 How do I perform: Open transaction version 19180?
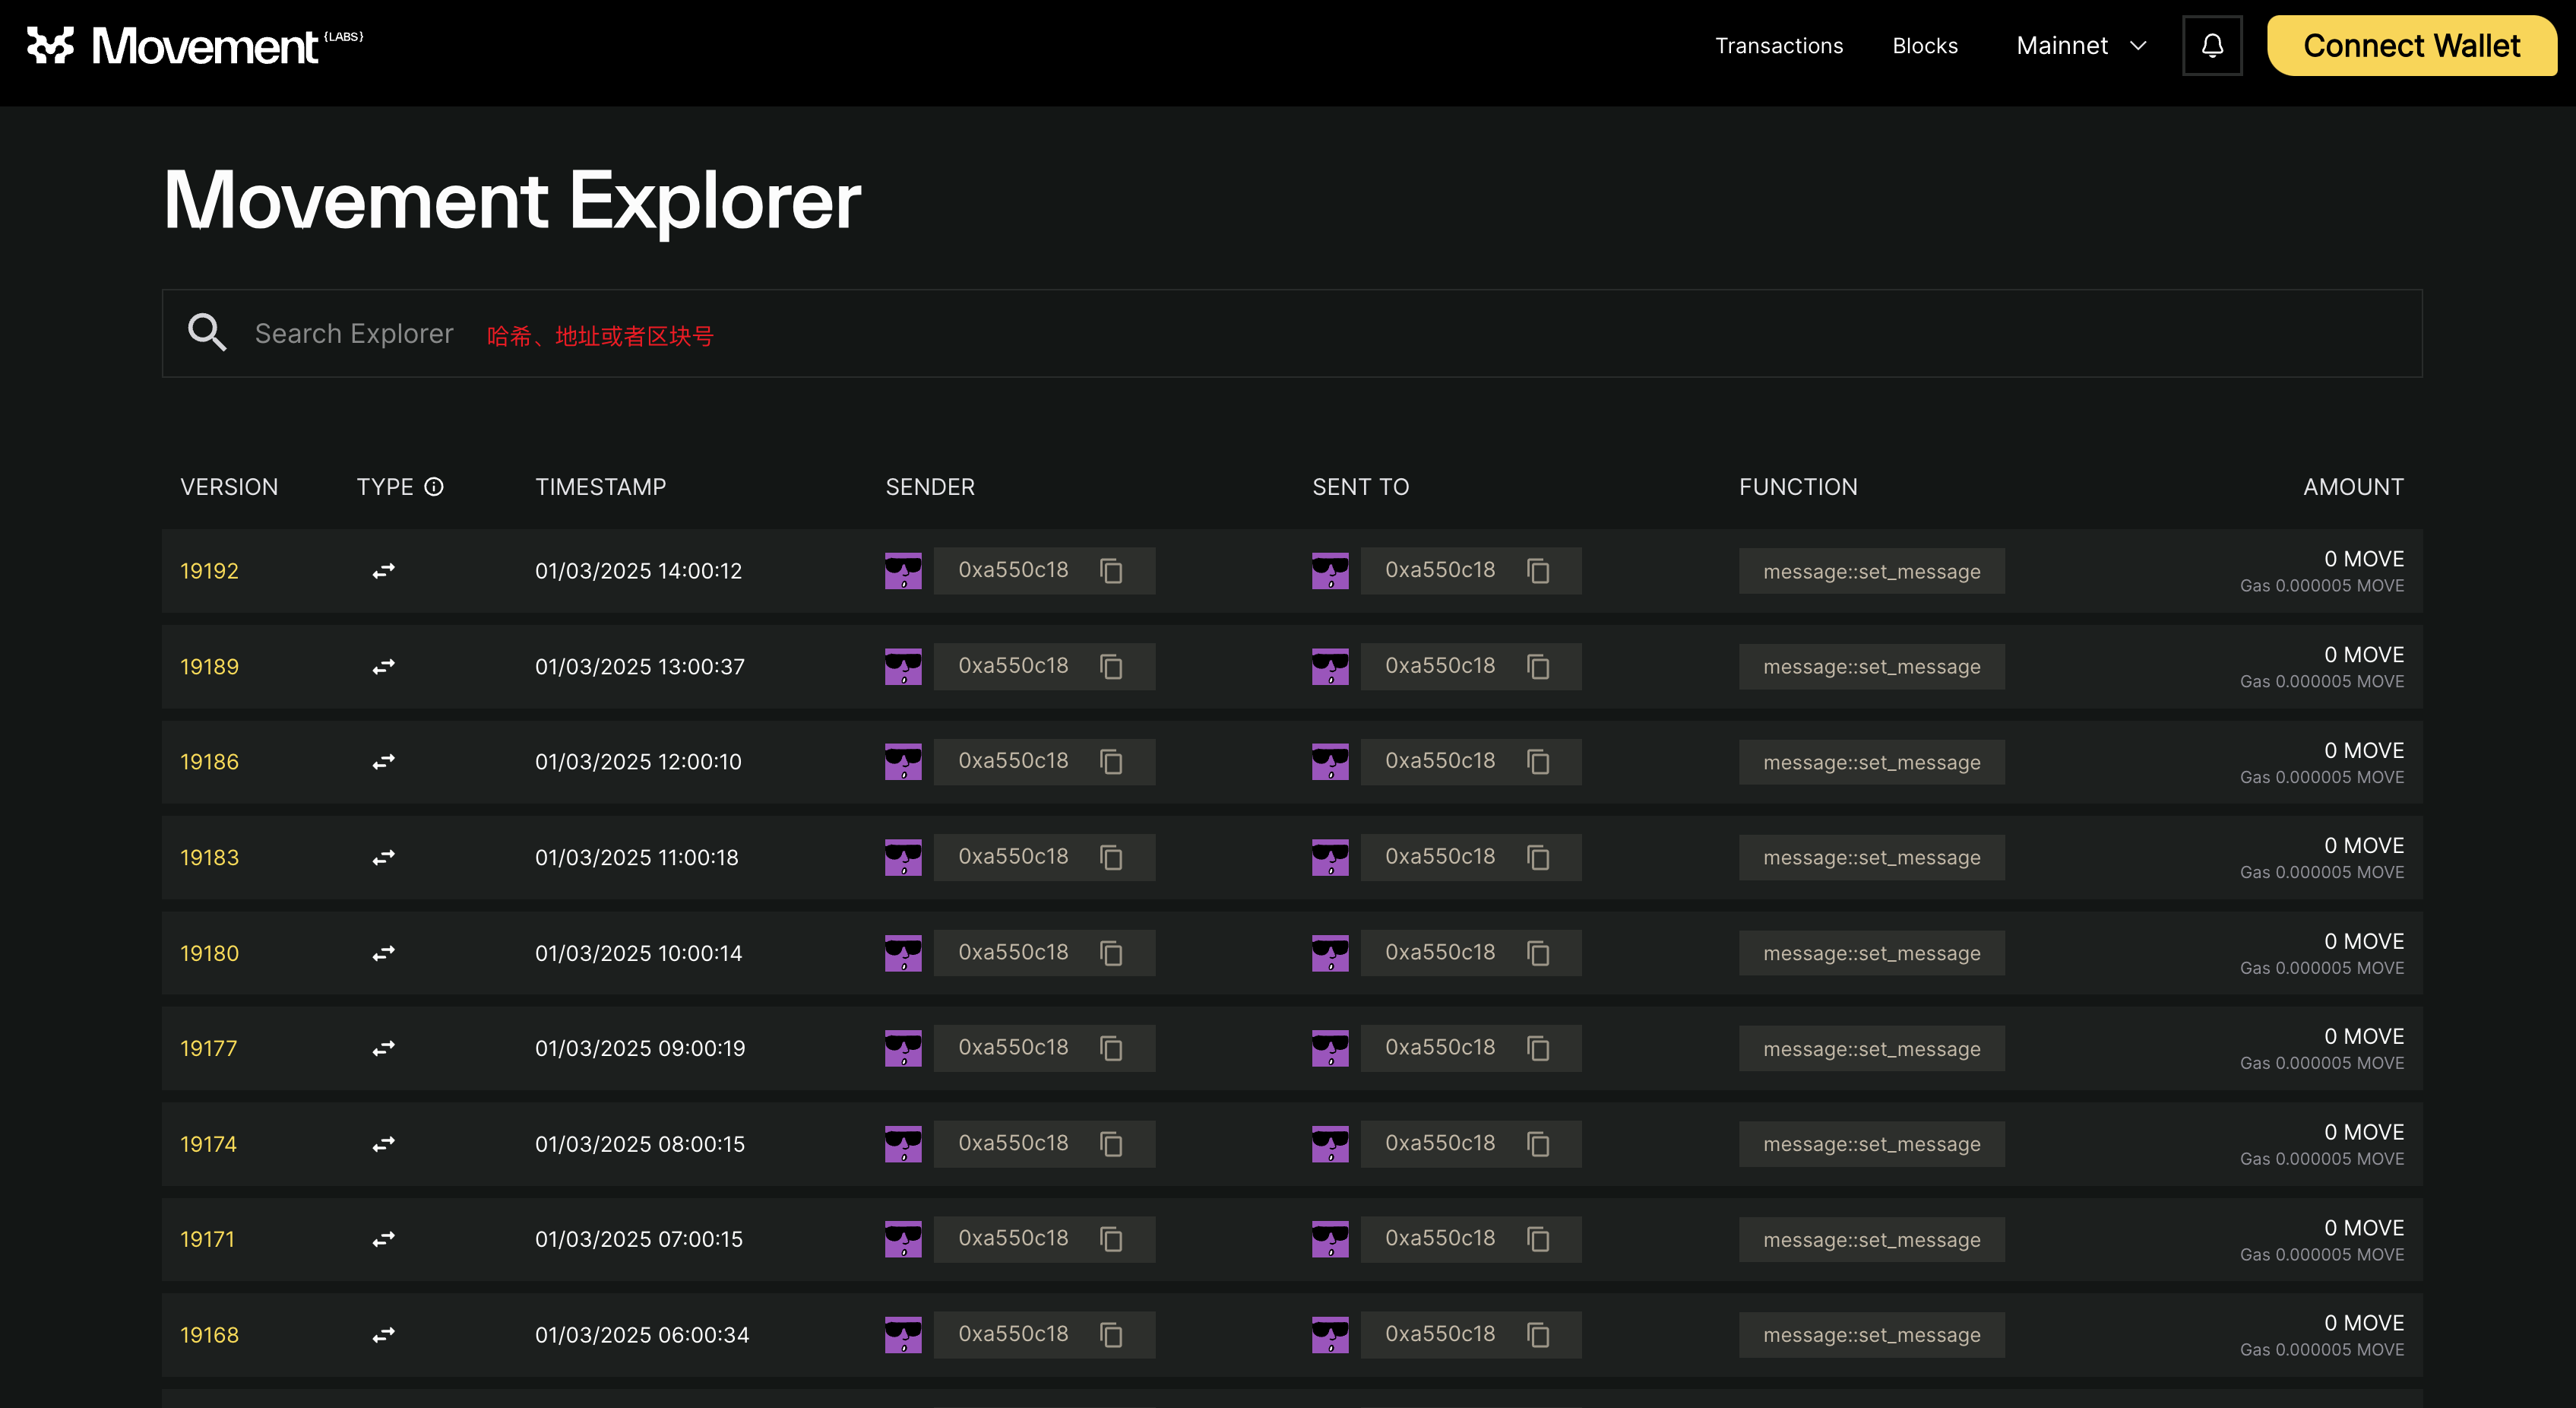(209, 953)
